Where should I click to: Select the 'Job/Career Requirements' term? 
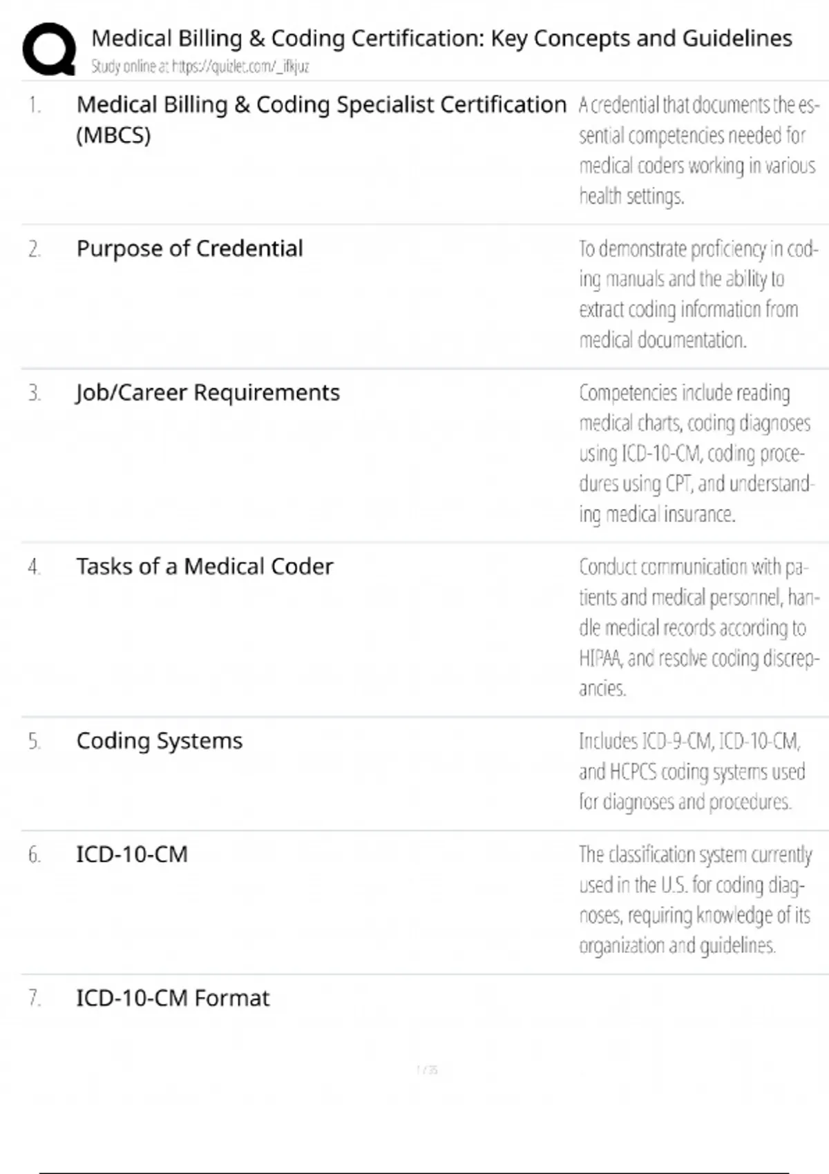[207, 392]
